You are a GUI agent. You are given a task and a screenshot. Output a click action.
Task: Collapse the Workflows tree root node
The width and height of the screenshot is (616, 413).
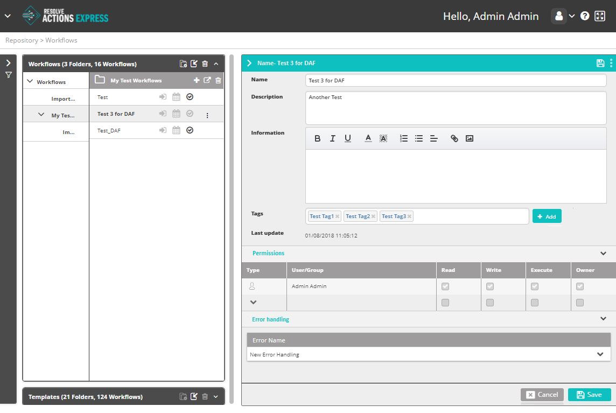[x=30, y=81]
